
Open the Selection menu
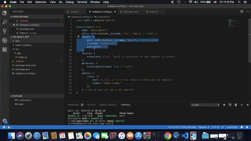click(41, 2)
